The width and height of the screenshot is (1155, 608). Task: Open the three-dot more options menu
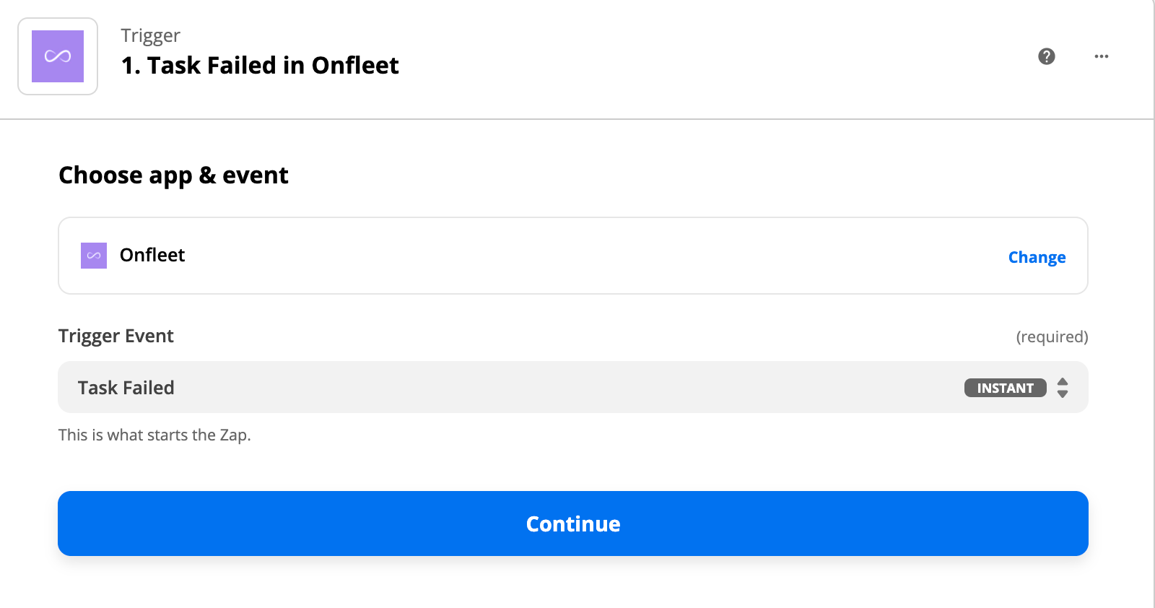[1101, 56]
